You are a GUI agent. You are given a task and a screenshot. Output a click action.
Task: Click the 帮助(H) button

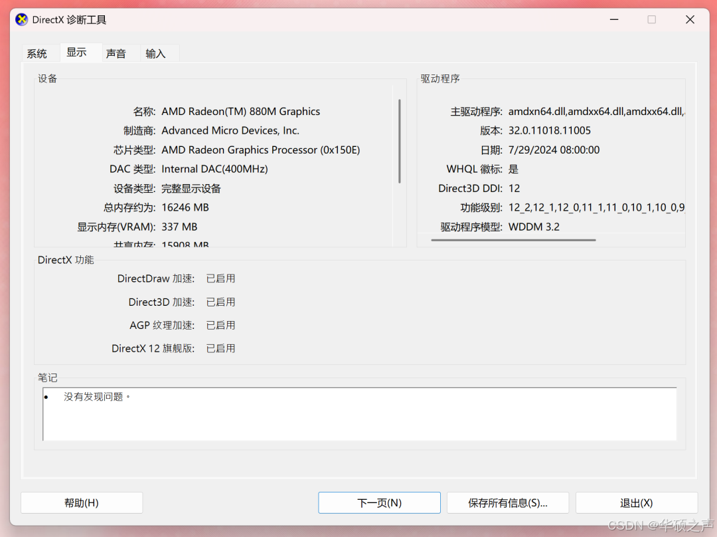pyautogui.click(x=82, y=502)
